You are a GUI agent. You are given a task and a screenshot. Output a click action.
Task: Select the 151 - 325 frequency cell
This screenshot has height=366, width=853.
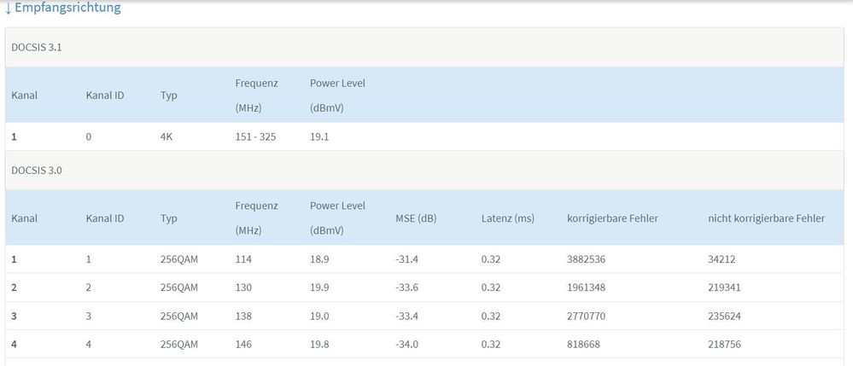pos(255,137)
